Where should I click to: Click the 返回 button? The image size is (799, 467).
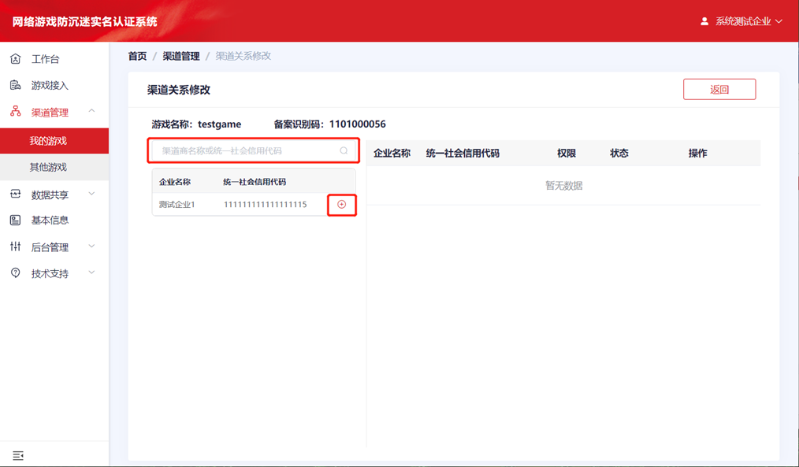pos(719,89)
